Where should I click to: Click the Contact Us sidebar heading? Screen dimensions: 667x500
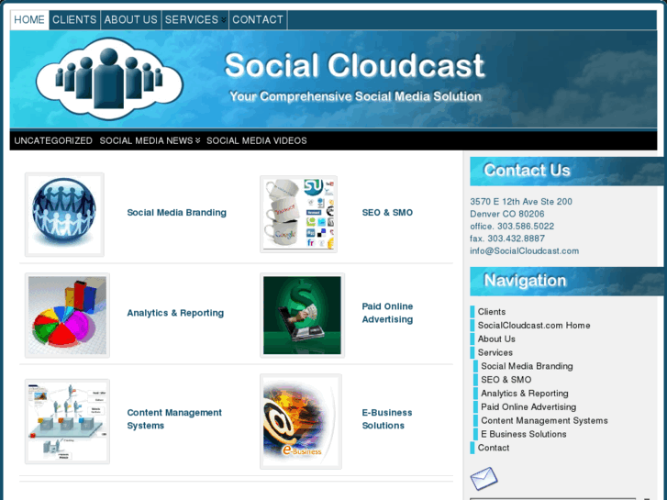click(x=527, y=171)
